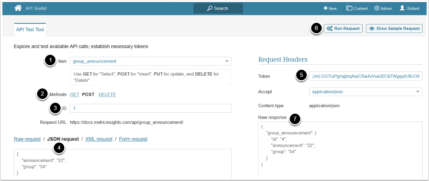Open the Accept application/json dropdown

418,92
